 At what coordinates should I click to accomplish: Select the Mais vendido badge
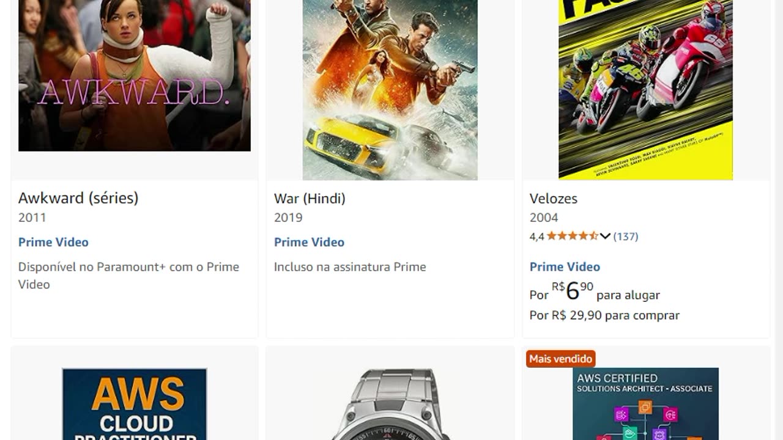click(x=560, y=359)
